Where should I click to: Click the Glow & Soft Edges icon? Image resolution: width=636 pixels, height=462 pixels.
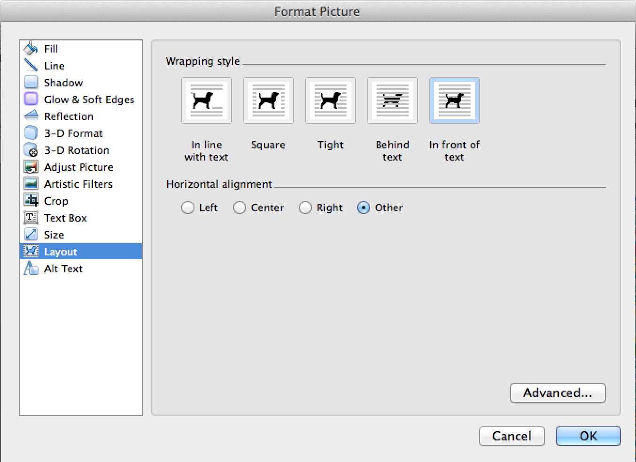pyautogui.click(x=31, y=99)
